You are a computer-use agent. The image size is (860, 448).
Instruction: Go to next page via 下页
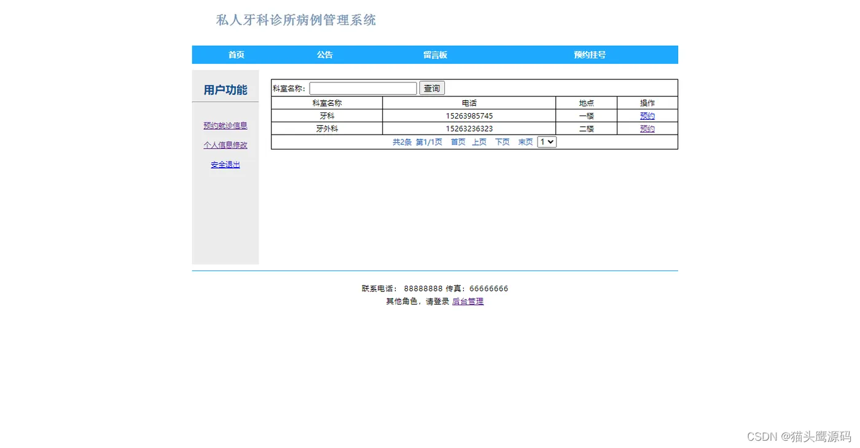pos(502,142)
